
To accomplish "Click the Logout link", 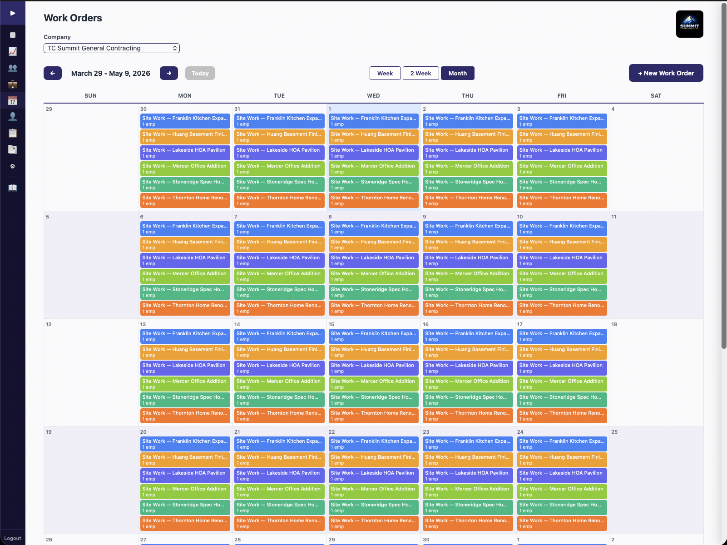I will pos(13,538).
